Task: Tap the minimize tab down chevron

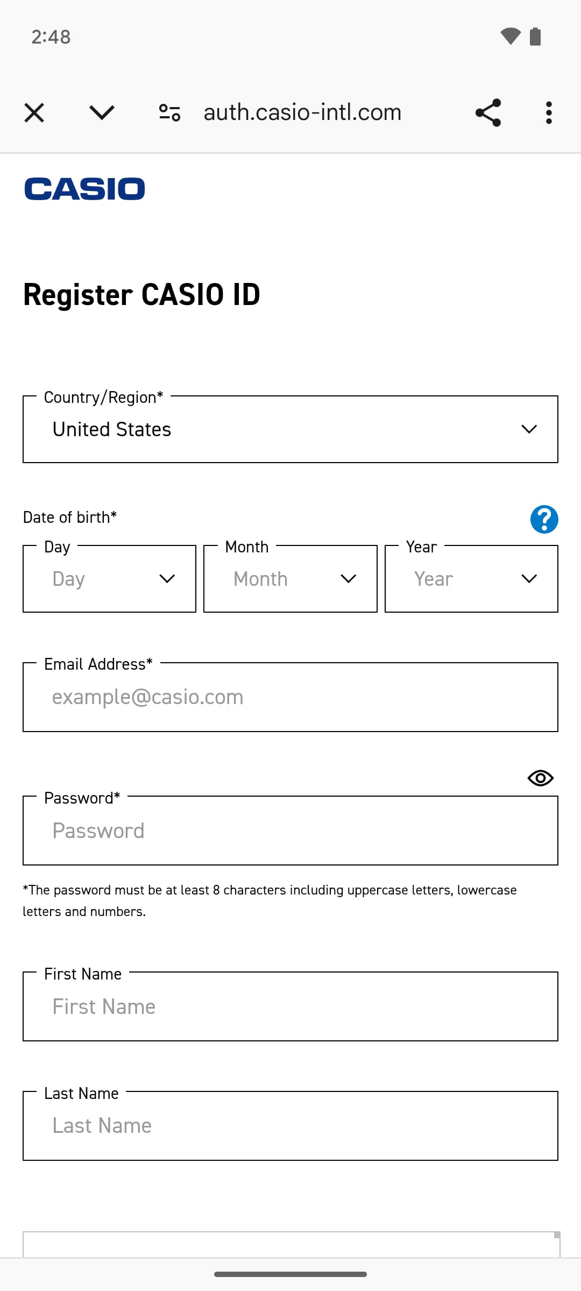Action: coord(102,113)
